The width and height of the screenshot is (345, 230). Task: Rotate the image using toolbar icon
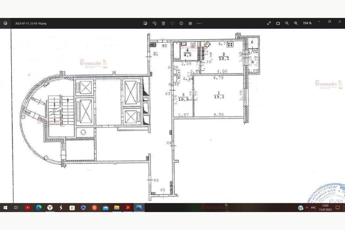click(154, 23)
